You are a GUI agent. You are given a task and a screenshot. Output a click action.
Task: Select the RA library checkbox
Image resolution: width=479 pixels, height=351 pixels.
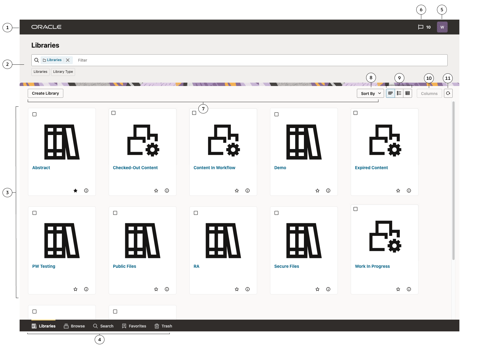pos(196,213)
